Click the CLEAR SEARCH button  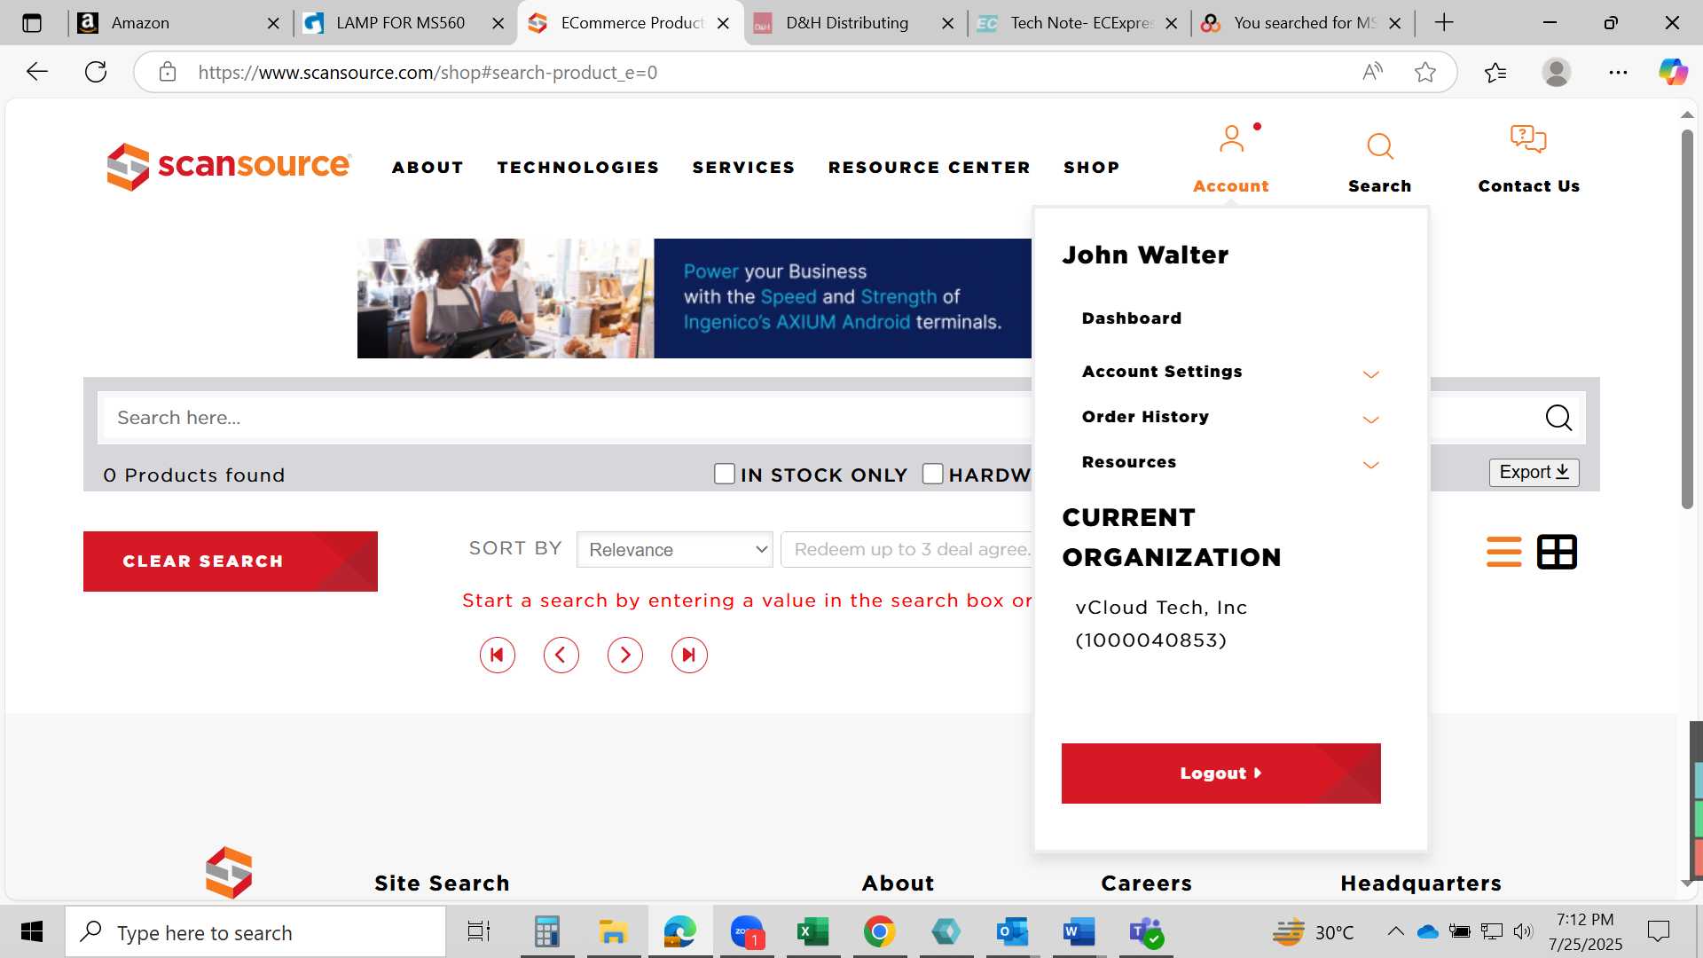231,561
